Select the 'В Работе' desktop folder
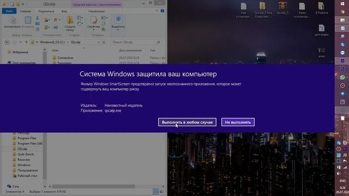The image size is (349, 196). (322, 8)
